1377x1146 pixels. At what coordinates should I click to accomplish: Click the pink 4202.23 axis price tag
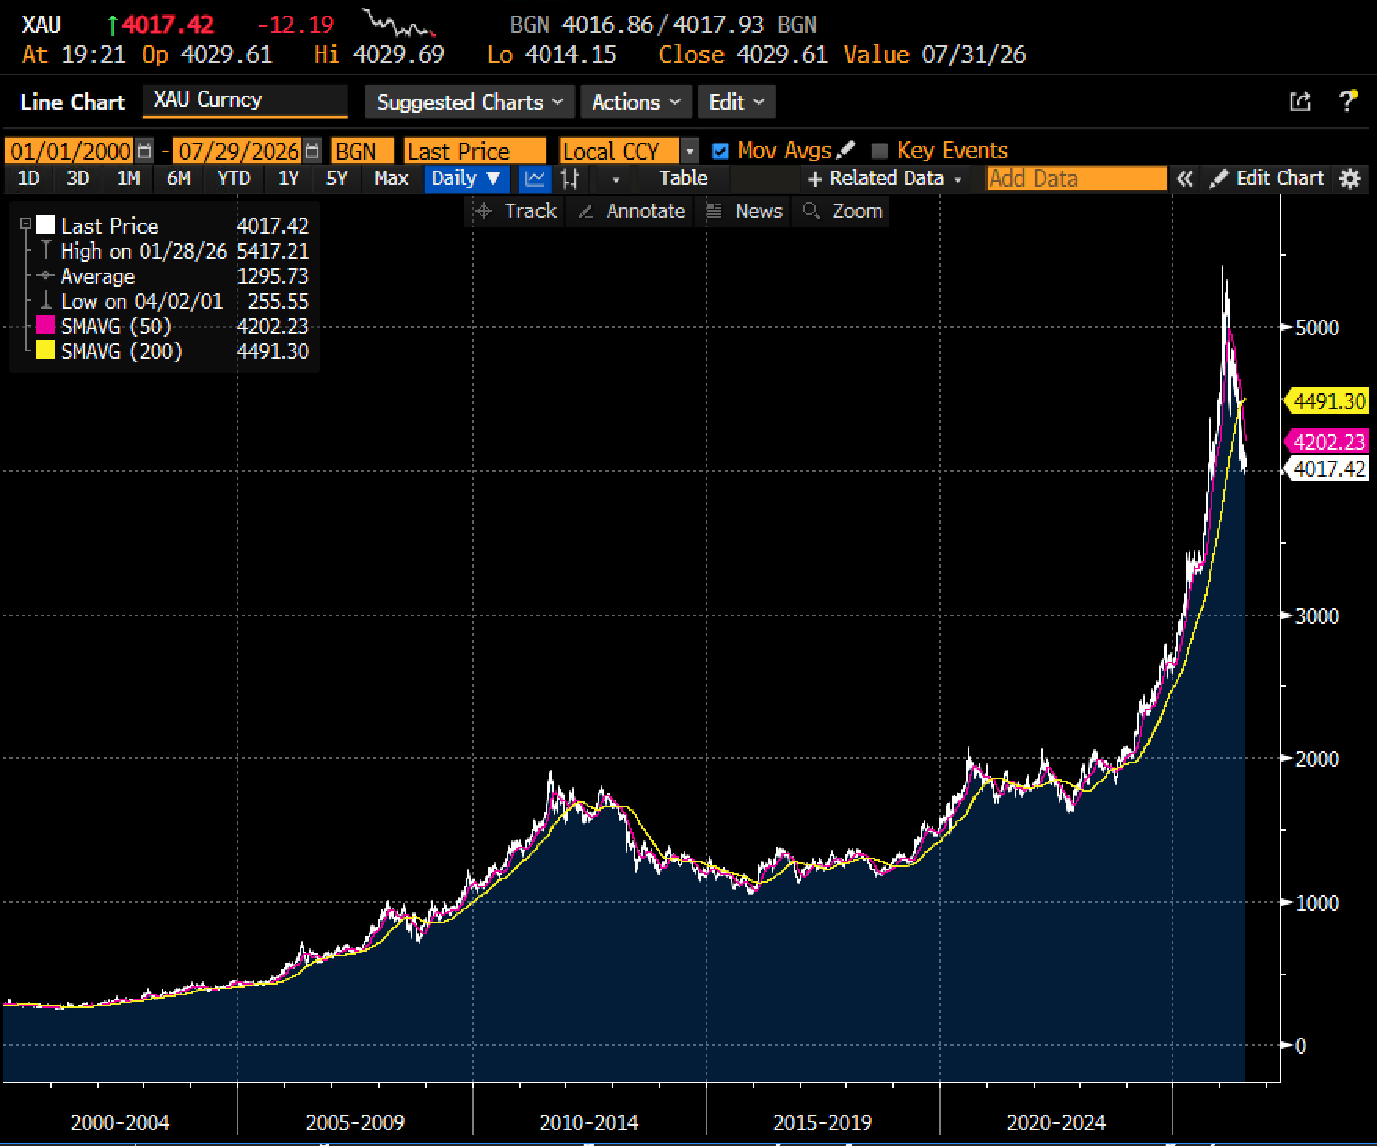click(1328, 442)
